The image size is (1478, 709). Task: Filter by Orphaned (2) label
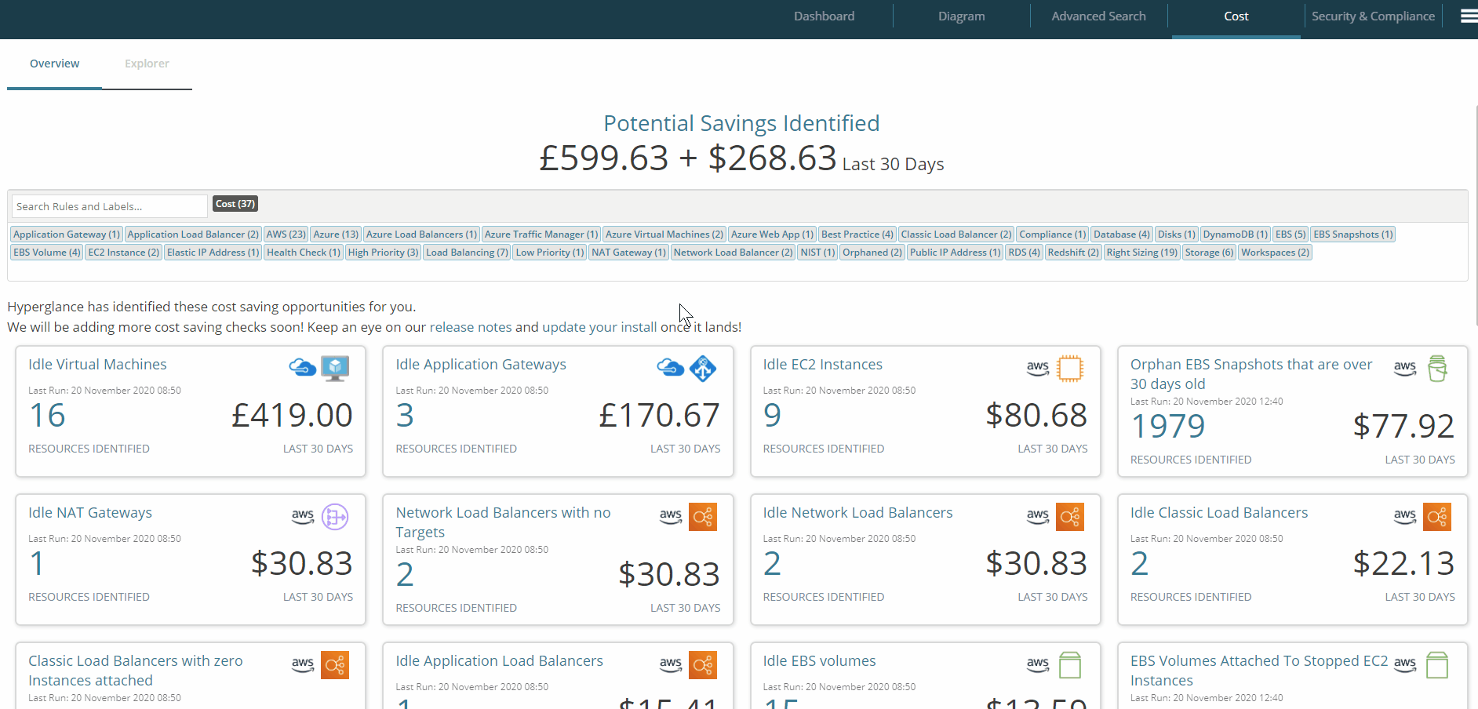872,252
